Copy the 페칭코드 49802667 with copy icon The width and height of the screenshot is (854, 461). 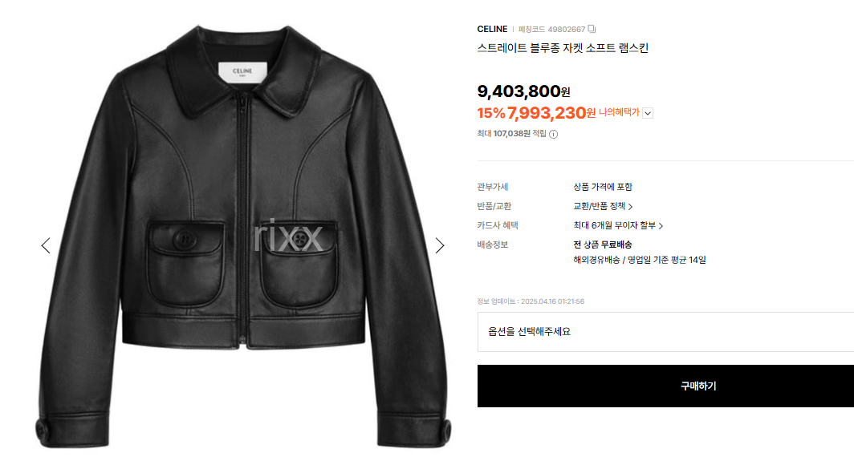[592, 29]
